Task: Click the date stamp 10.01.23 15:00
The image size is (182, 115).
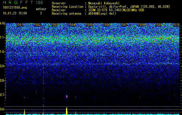Action: pyautogui.click(x=15, y=13)
